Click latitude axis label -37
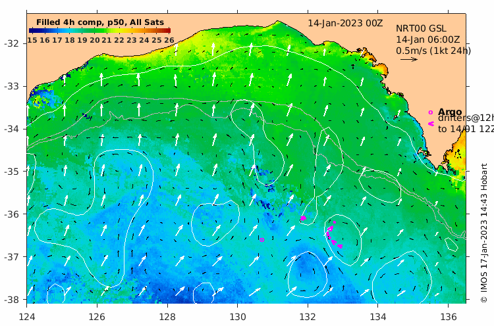Image resolution: width=494 pixels, height=326 pixels. 11,257
